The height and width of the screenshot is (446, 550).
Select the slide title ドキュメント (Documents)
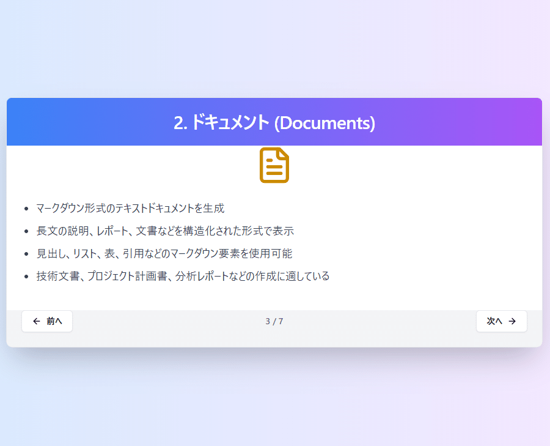click(274, 122)
